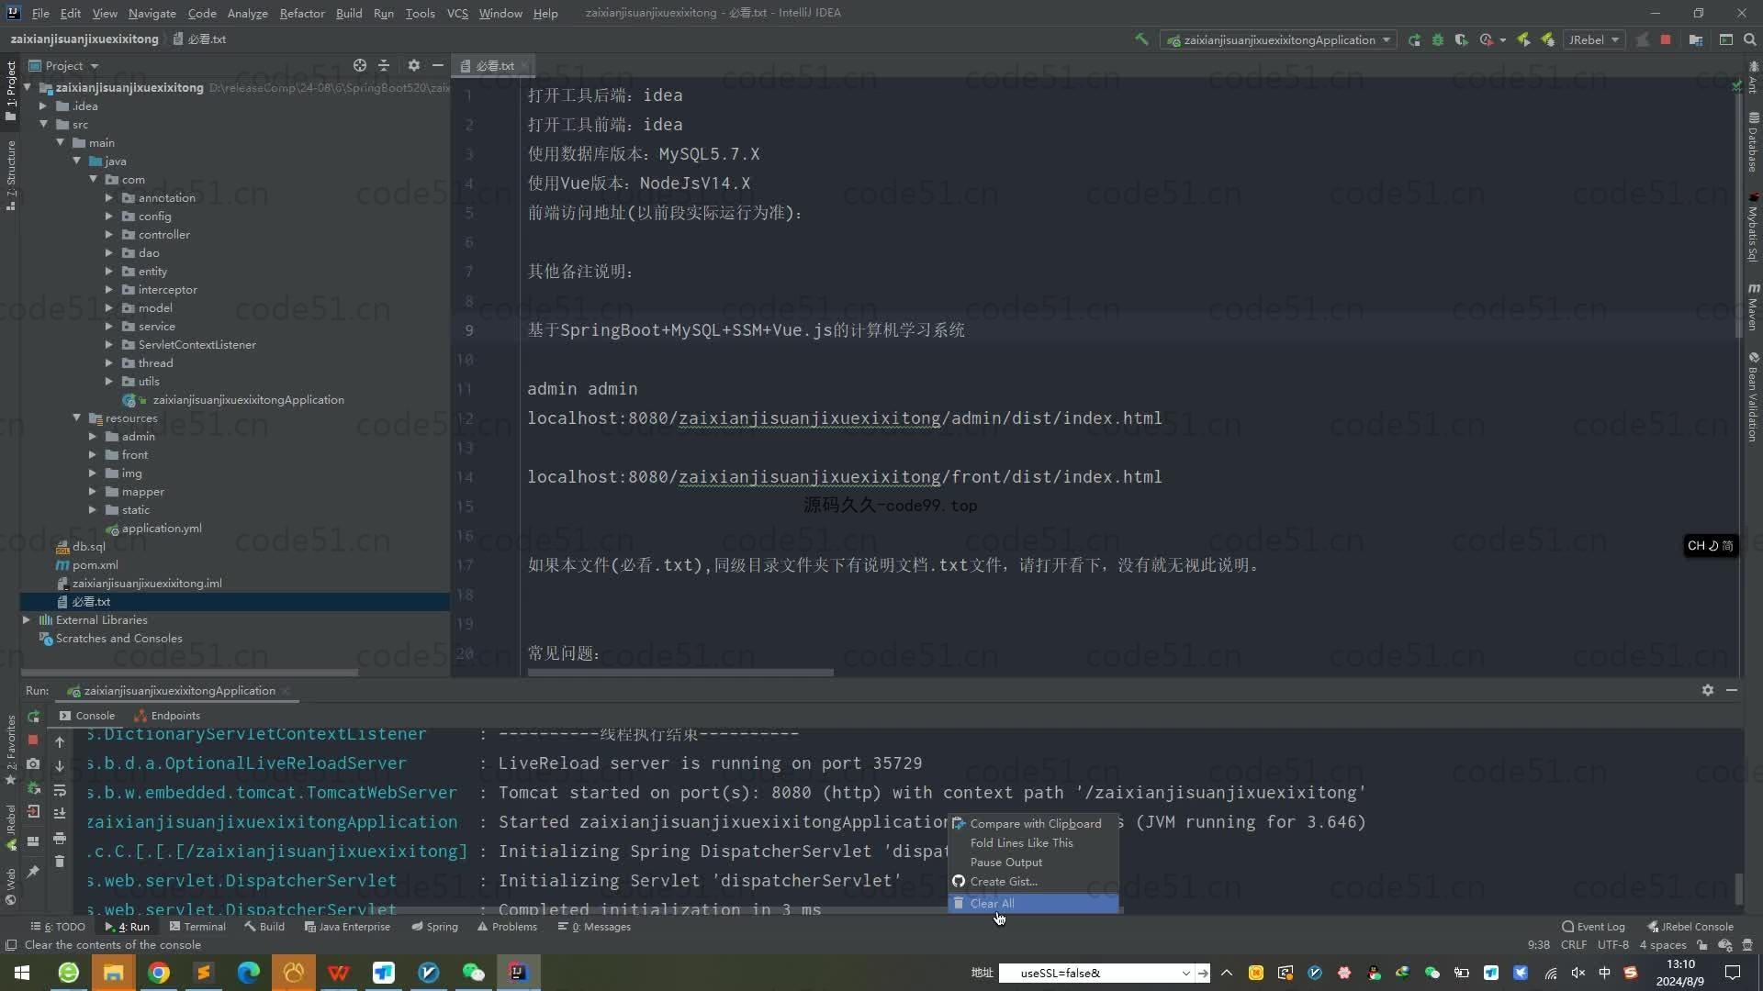Toggle the pin tab icon in Run panel
Image resolution: width=1763 pixels, height=991 pixels.
point(33,871)
